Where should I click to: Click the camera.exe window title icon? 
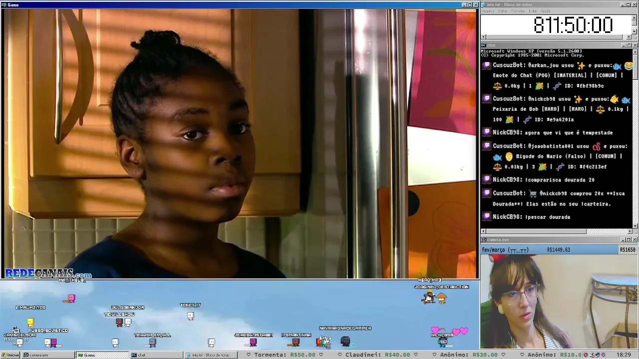pos(484,240)
